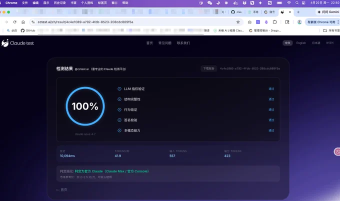Click the LLM 指纹验证 check icon
The image size is (340, 201).
pos(119,88)
